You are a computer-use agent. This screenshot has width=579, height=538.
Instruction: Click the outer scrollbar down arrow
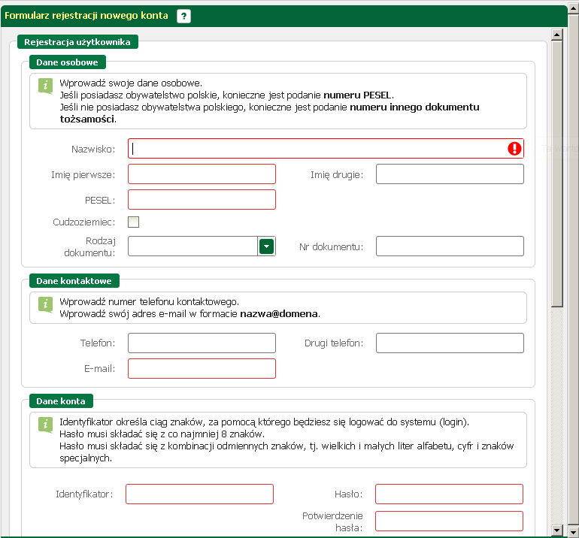point(574,533)
